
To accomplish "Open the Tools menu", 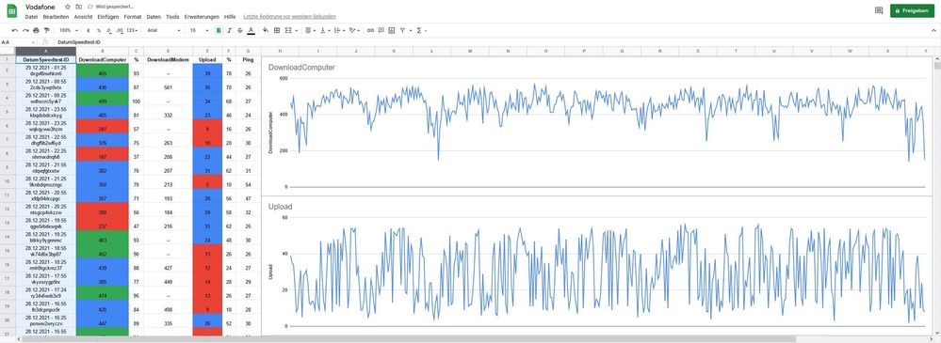I will coord(172,17).
